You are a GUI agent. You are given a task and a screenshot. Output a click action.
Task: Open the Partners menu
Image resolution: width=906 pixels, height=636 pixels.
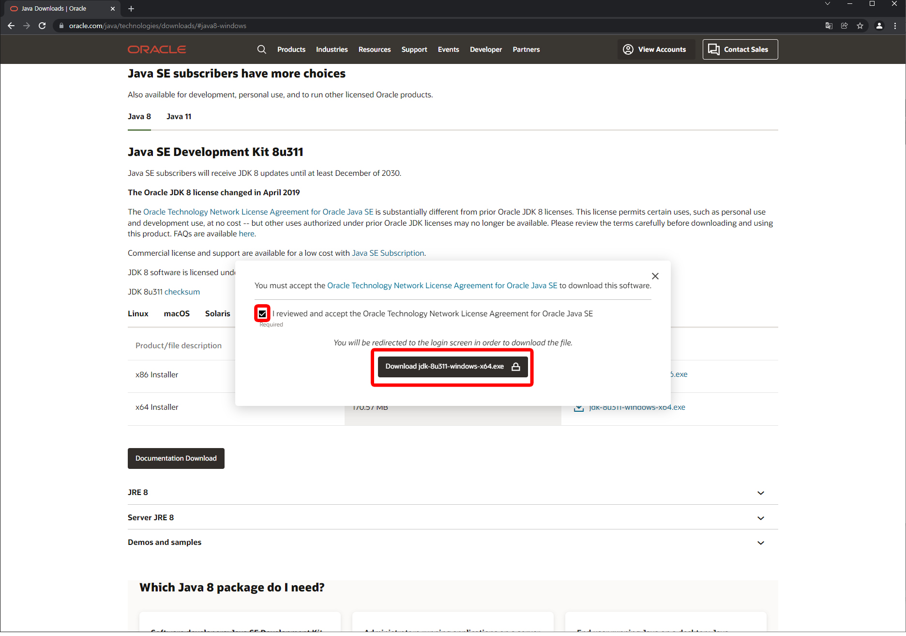(x=527, y=49)
